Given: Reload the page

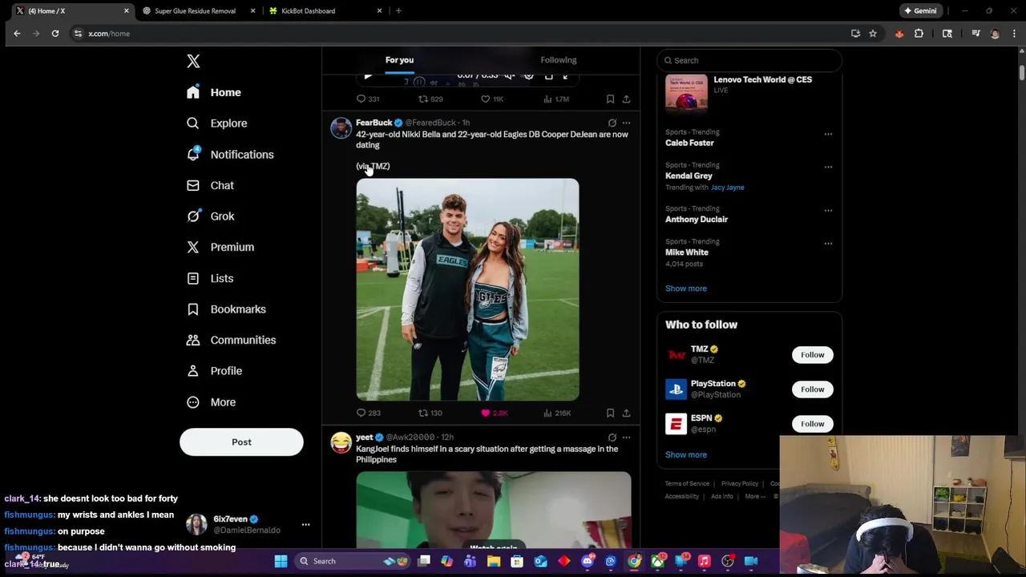Looking at the screenshot, I should (x=55, y=34).
